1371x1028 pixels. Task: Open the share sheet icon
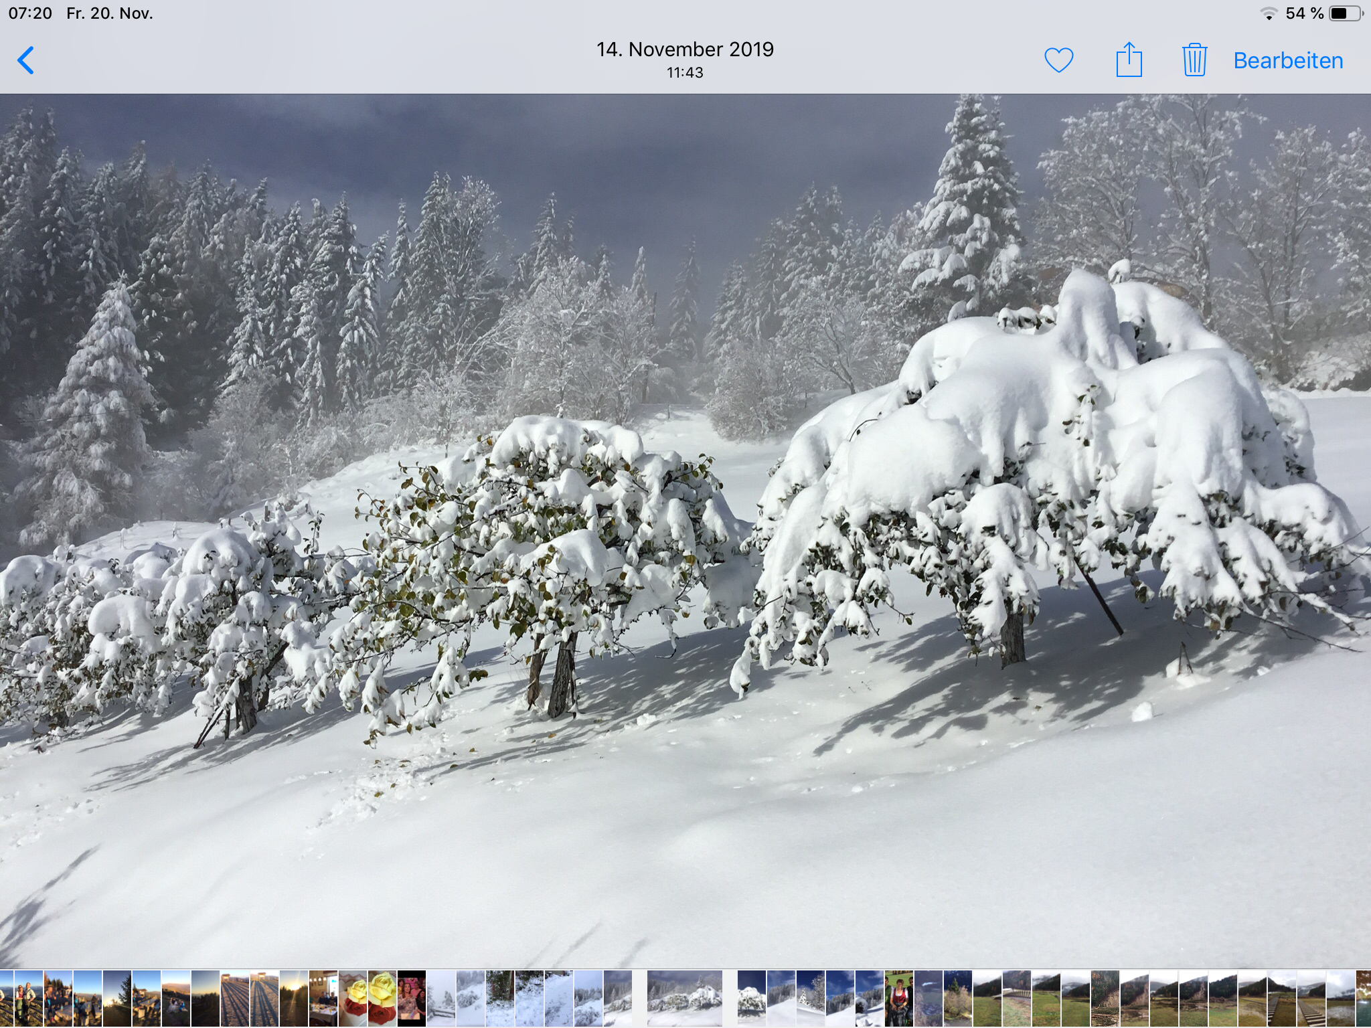(x=1129, y=59)
